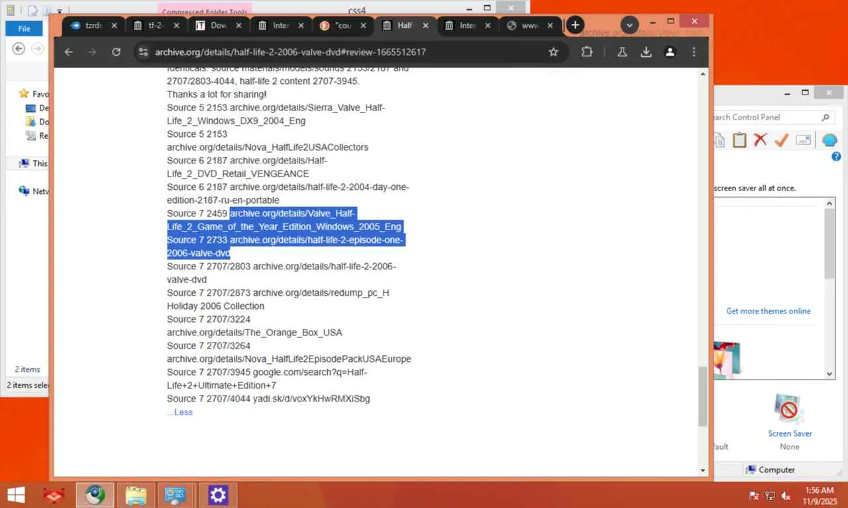Click the network icon in system tray

tap(770, 495)
